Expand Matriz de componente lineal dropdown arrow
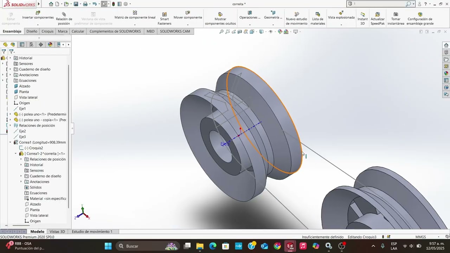The width and height of the screenshot is (450, 253). pyautogui.click(x=135, y=25)
